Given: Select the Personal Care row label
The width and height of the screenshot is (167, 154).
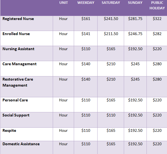Looking at the screenshot, I should 15,100.
